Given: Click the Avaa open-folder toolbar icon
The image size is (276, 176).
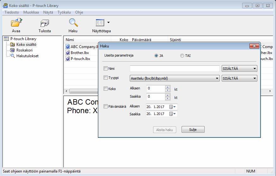Looking at the screenshot, I should click(x=16, y=22).
